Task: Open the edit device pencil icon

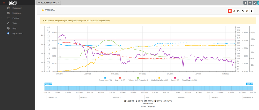Action: [239, 11]
